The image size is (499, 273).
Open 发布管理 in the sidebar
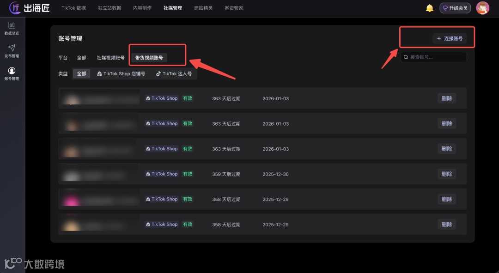point(12,51)
